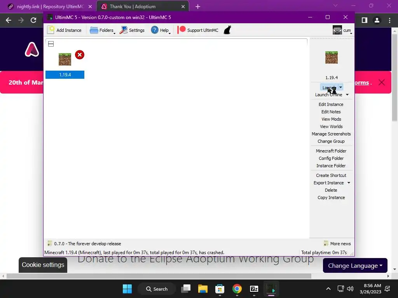Delete the selected instance
The width and height of the screenshot is (398, 298).
[x=331, y=190]
